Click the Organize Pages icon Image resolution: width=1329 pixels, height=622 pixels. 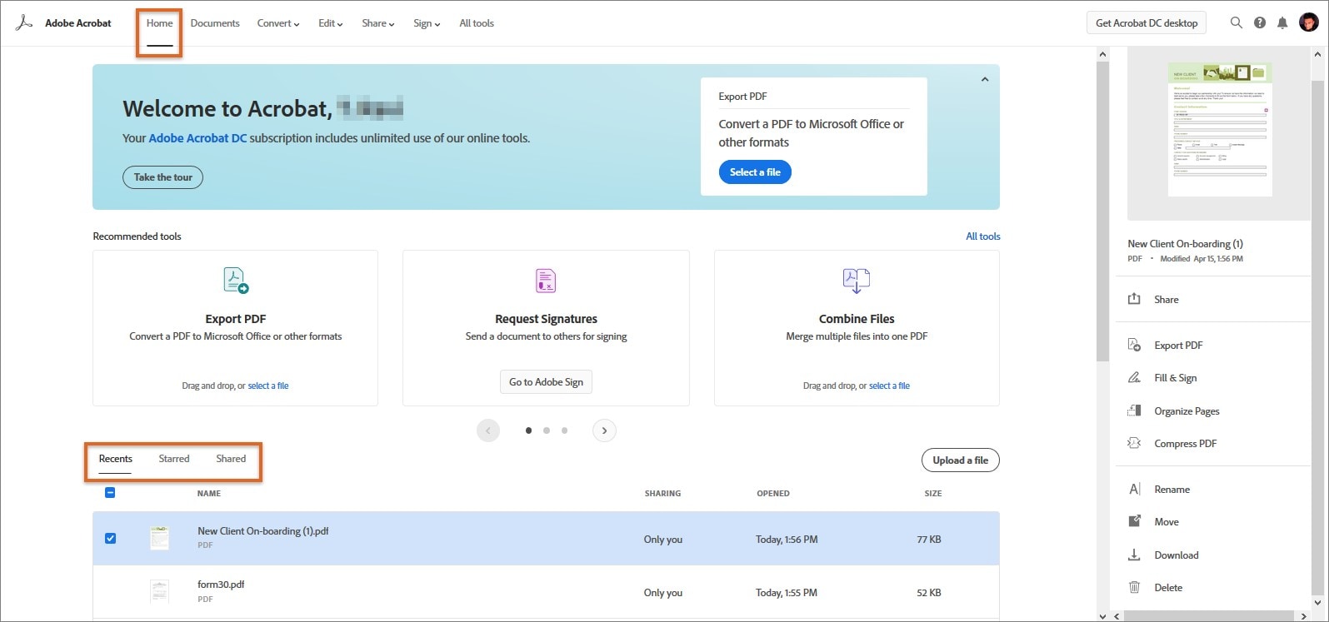tap(1134, 411)
